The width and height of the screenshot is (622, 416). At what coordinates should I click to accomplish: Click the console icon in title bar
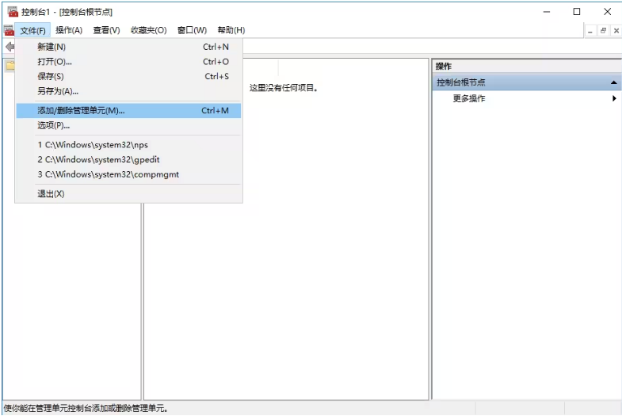pos(13,12)
